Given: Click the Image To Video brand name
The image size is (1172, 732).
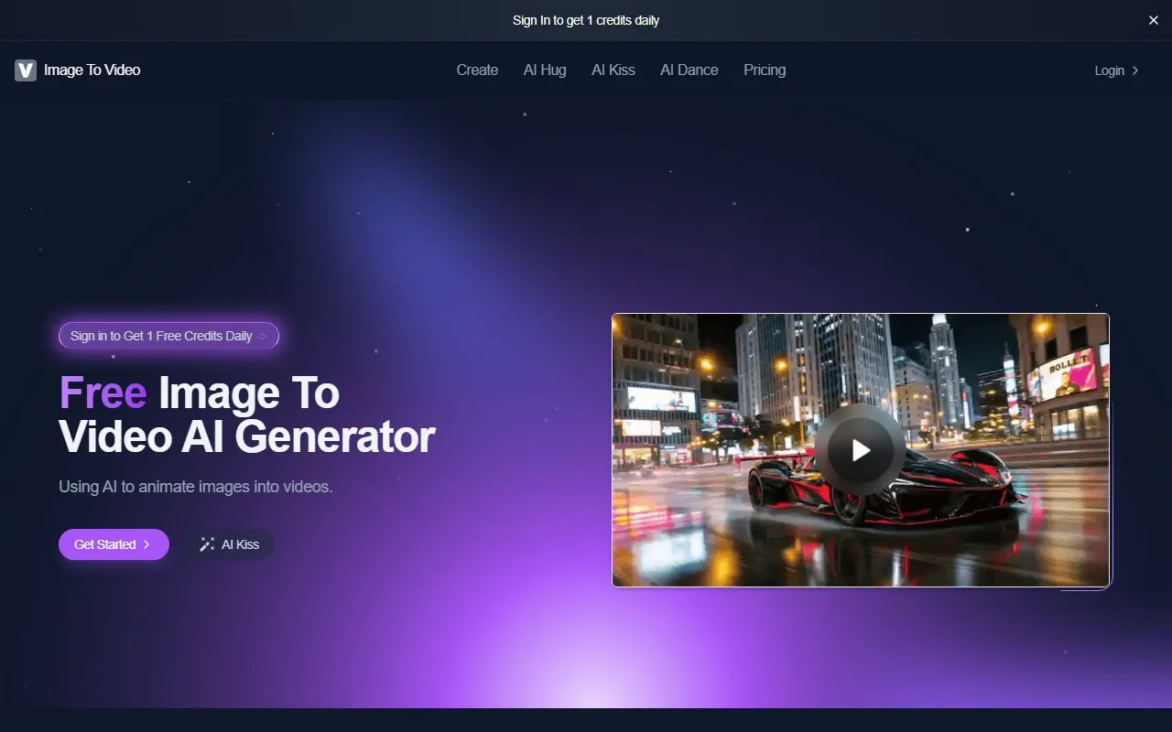Looking at the screenshot, I should tap(92, 70).
